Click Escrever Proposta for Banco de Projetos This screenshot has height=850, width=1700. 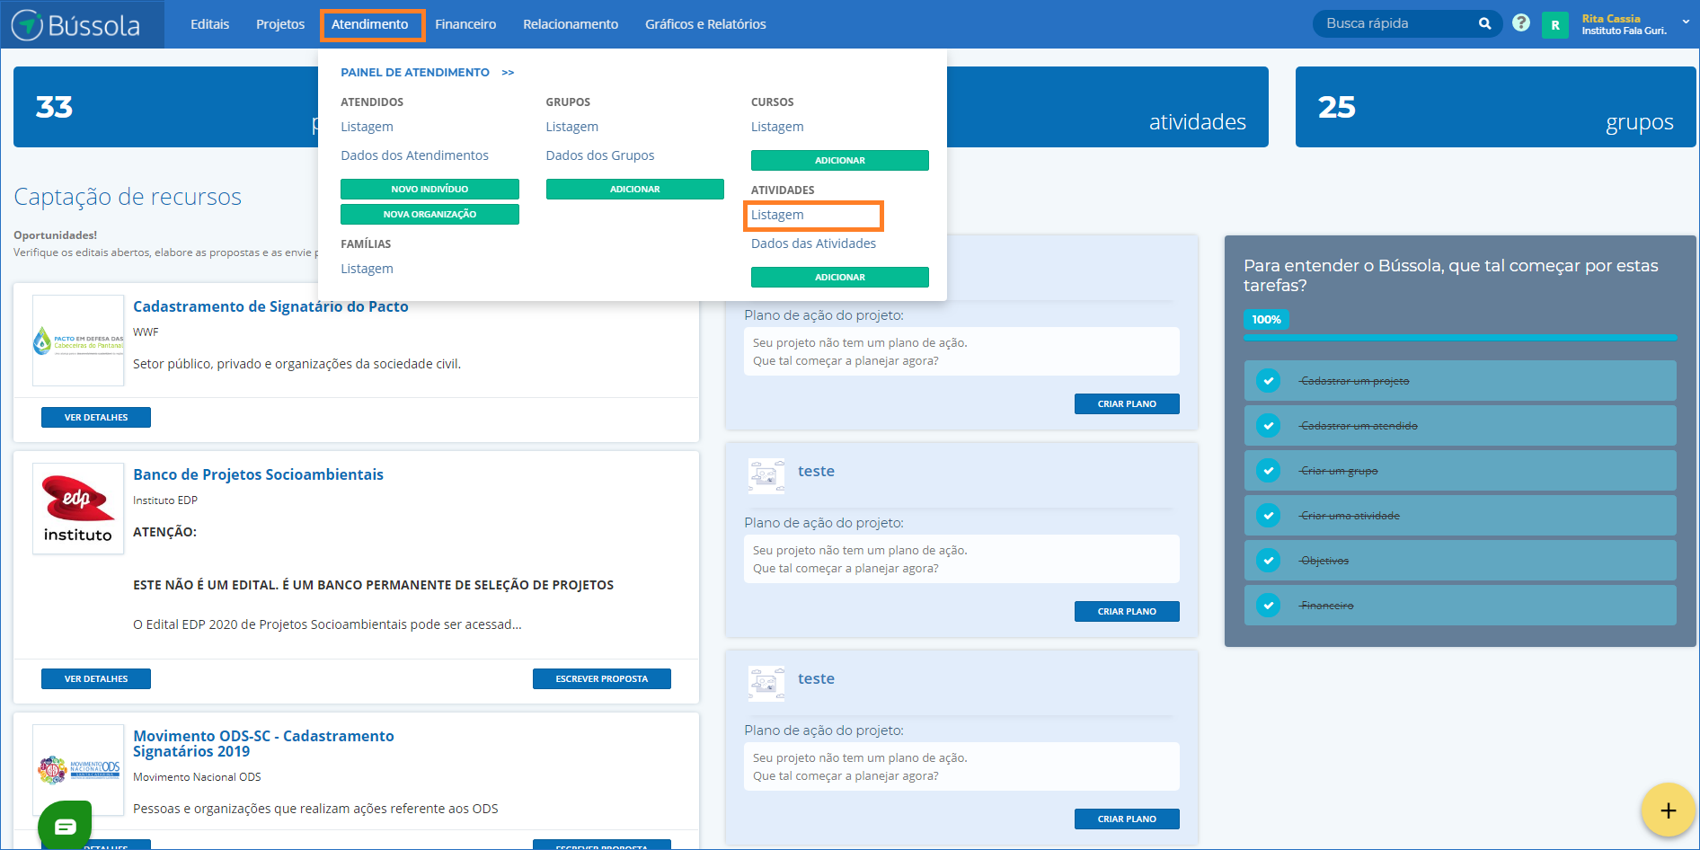(601, 679)
